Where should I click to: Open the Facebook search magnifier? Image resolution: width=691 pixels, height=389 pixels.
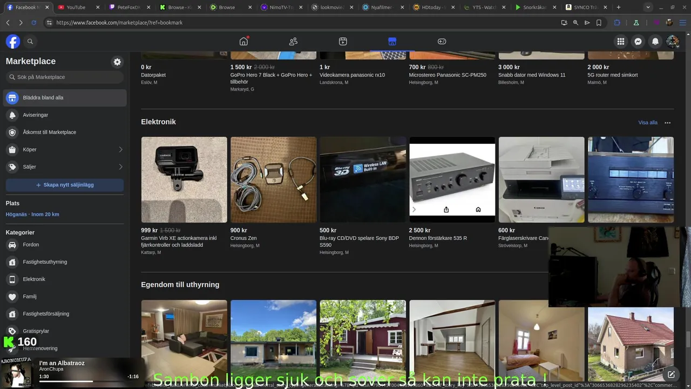pyautogui.click(x=30, y=42)
